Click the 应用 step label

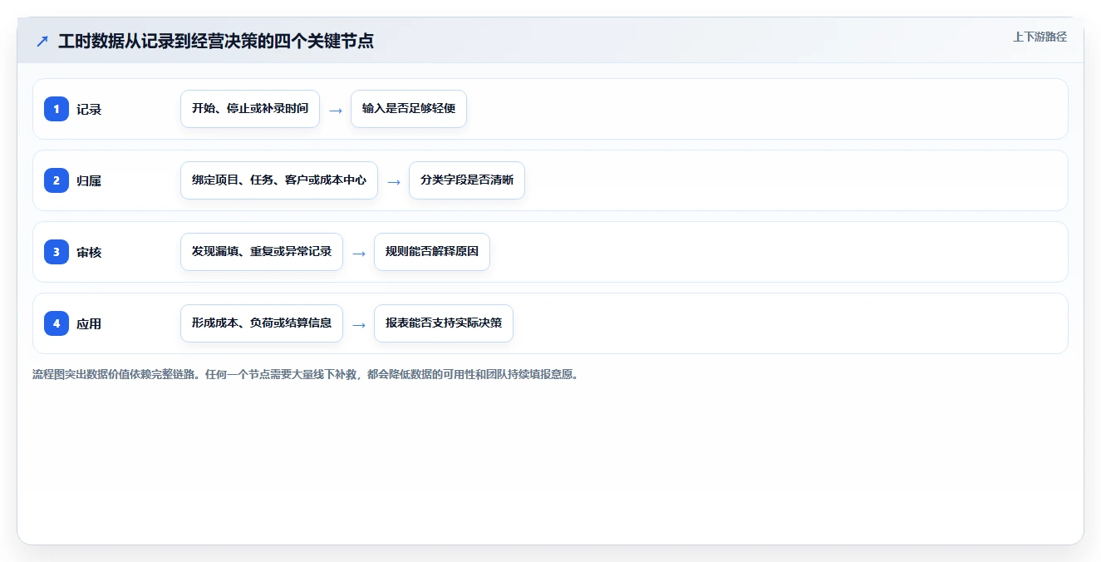coord(89,323)
